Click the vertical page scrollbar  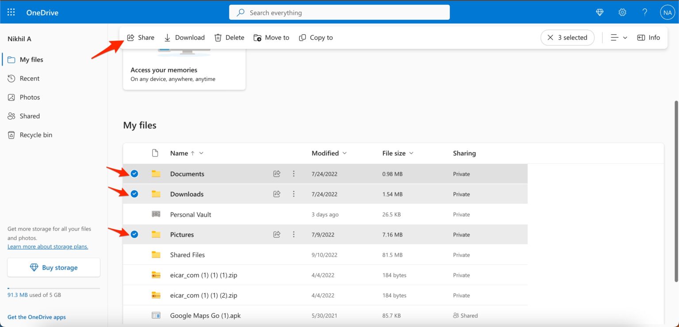[675, 192]
